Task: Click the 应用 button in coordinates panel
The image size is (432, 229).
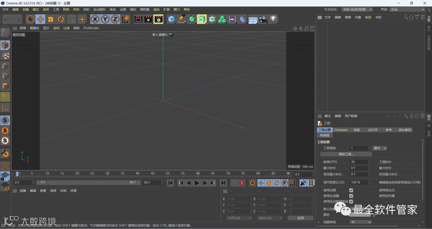Action: click(x=300, y=218)
